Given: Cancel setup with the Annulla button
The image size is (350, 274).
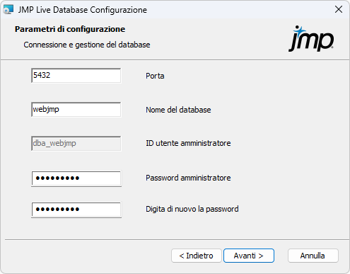Looking at the screenshot, I should 313,256.
